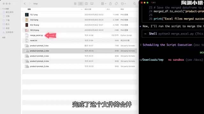Click 'no sandbox' status in terminal
Image resolution: width=204 pixels, height=114 pixels.
(176, 60)
